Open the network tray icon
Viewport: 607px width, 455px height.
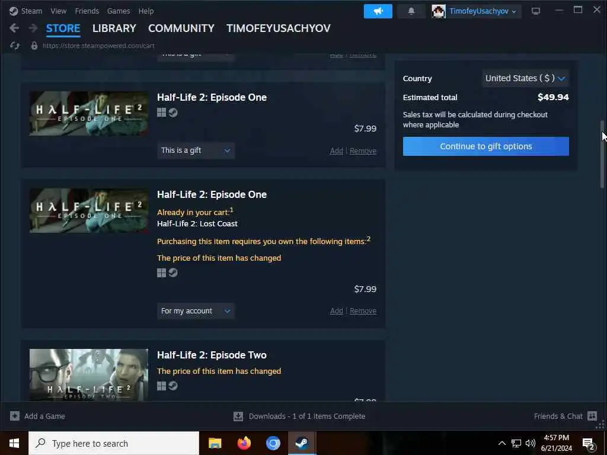point(516,443)
